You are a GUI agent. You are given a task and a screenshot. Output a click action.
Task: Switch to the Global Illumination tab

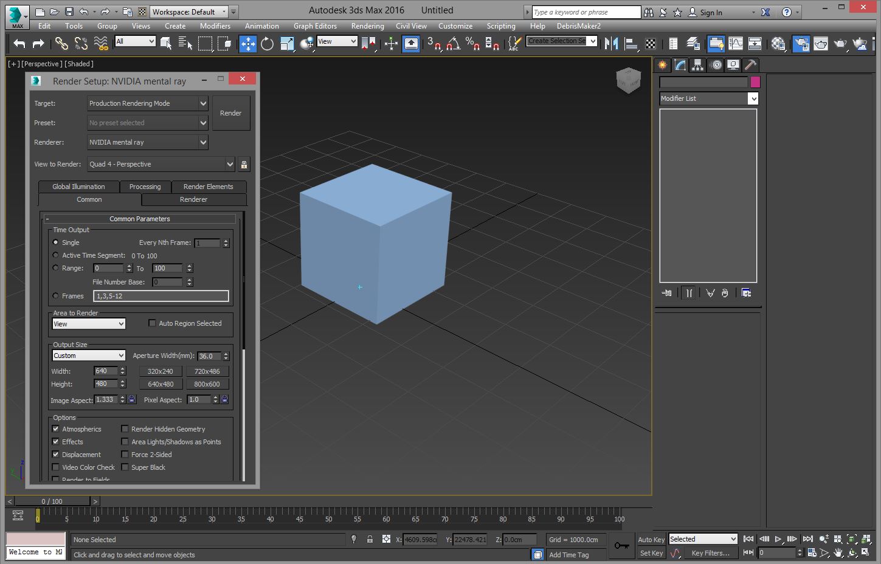pos(78,187)
